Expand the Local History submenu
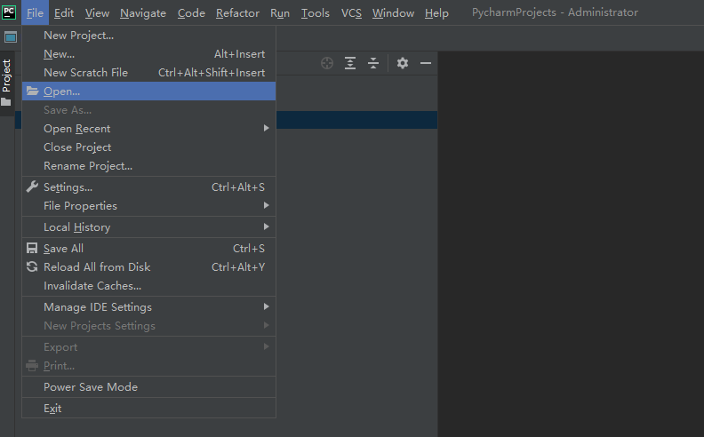The width and height of the screenshot is (704, 437). (x=148, y=227)
